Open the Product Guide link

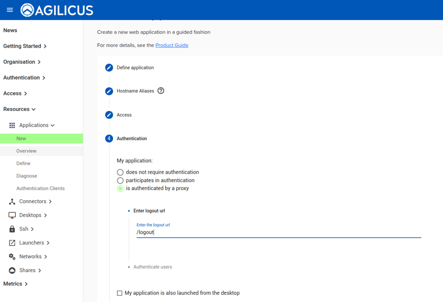click(x=172, y=45)
